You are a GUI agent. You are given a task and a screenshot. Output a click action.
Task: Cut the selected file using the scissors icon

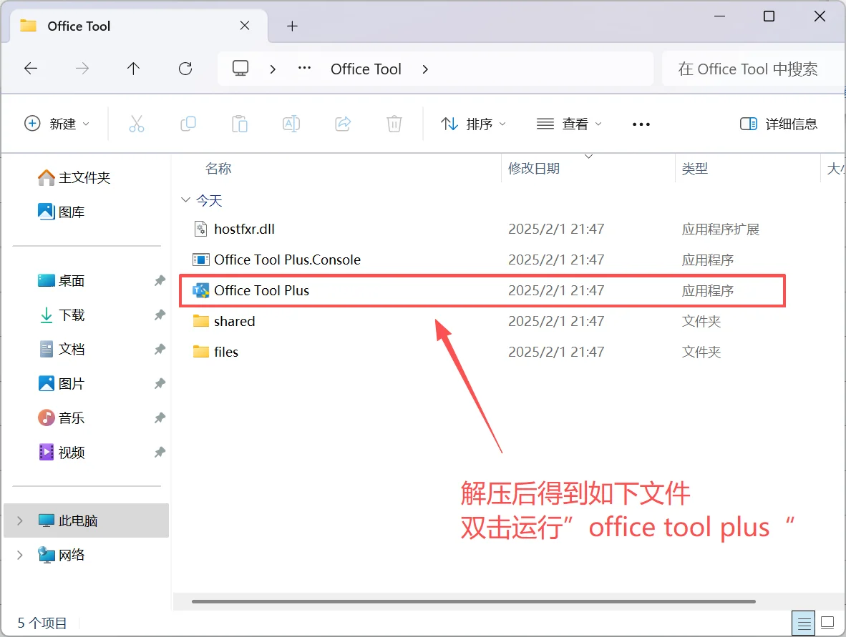[137, 123]
